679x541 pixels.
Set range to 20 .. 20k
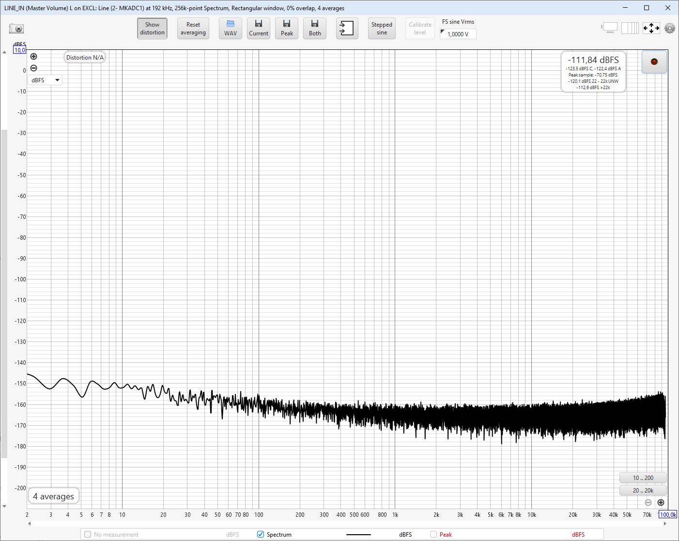tap(643, 490)
